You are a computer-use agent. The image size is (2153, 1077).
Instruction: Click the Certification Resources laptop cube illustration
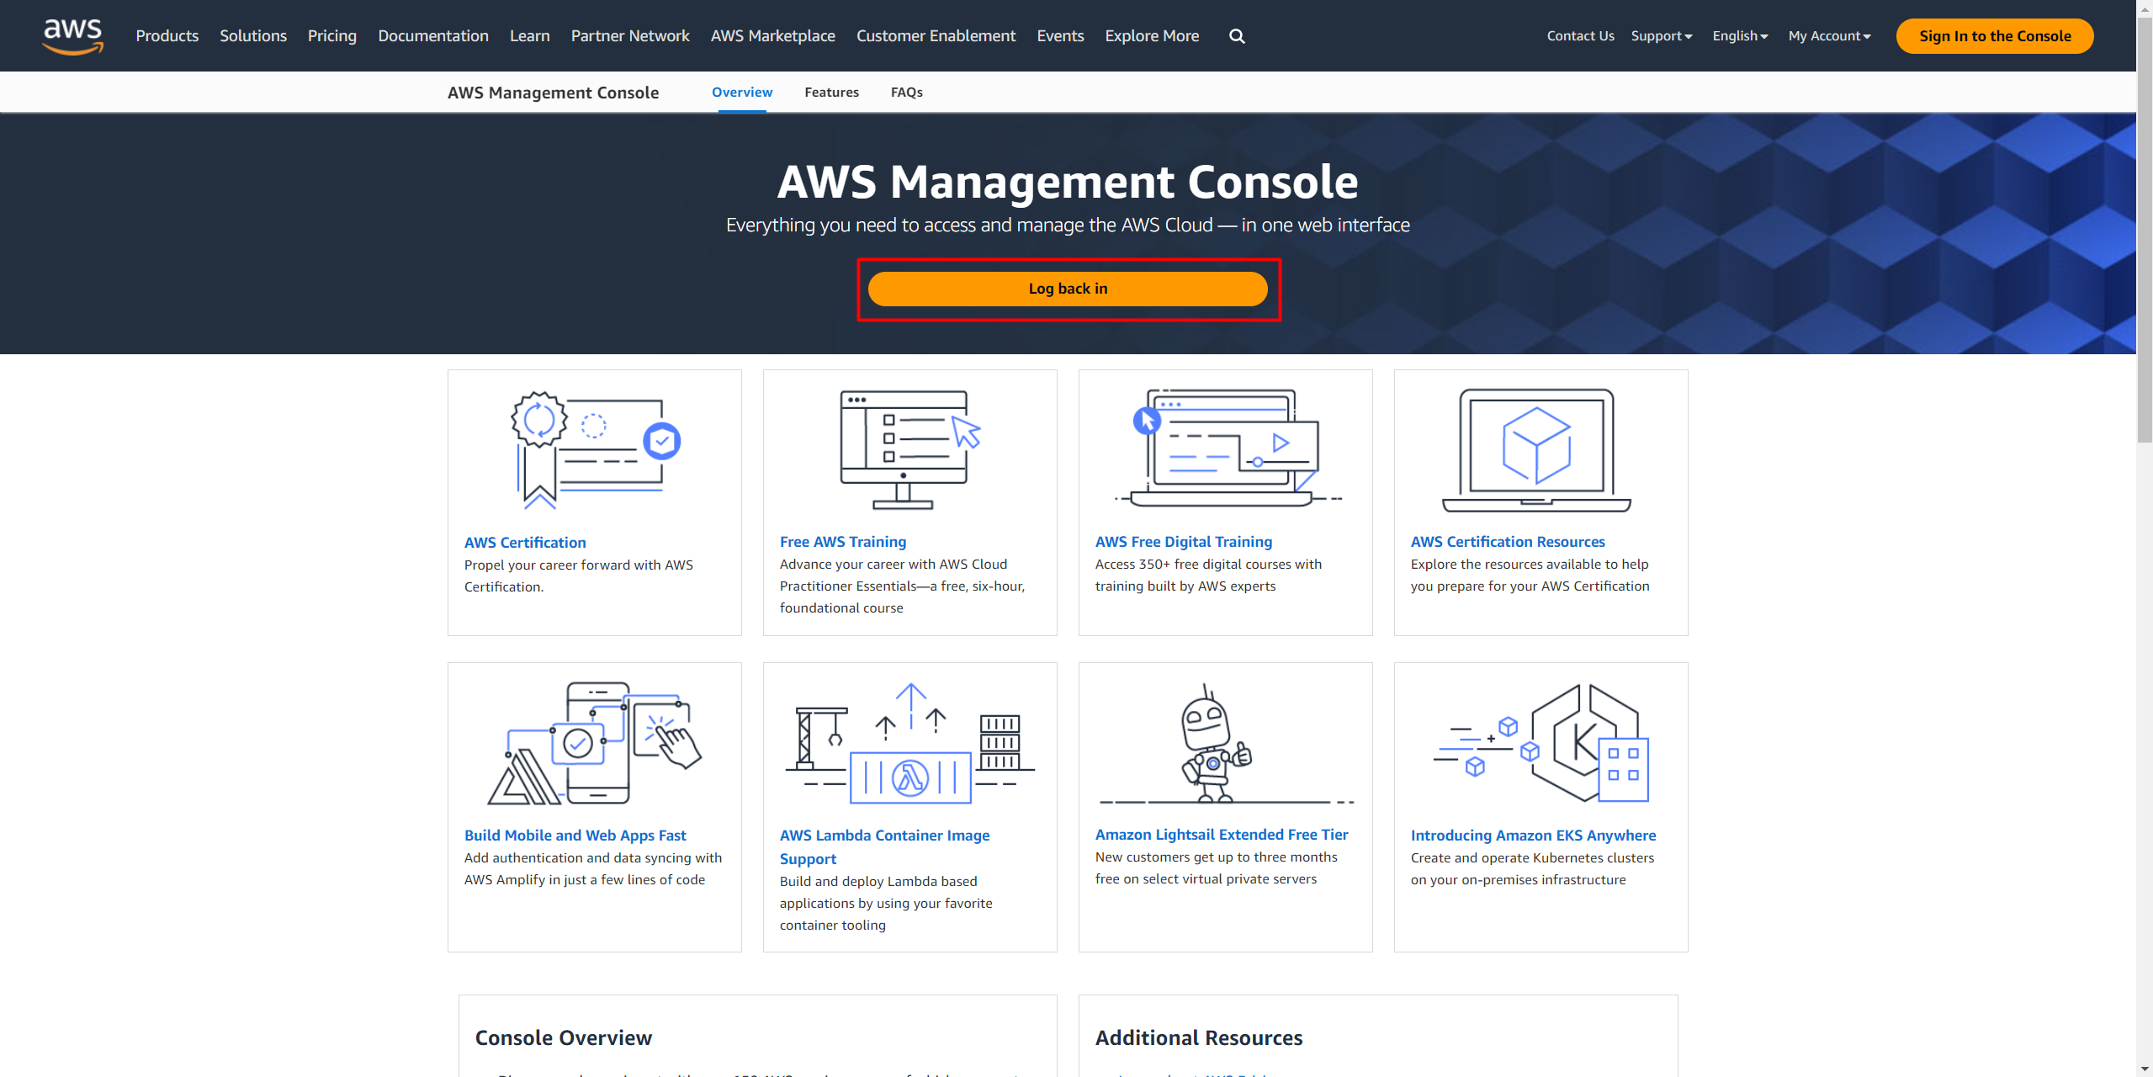click(1537, 449)
